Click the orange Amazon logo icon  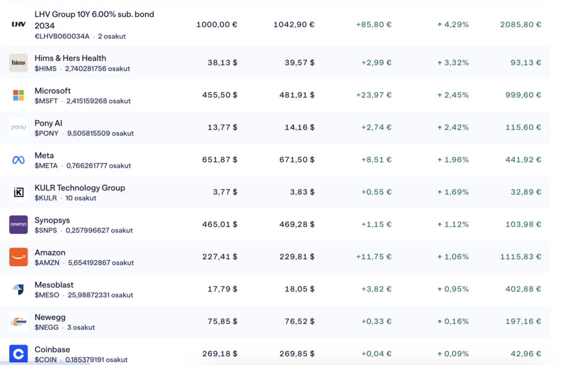pos(19,257)
